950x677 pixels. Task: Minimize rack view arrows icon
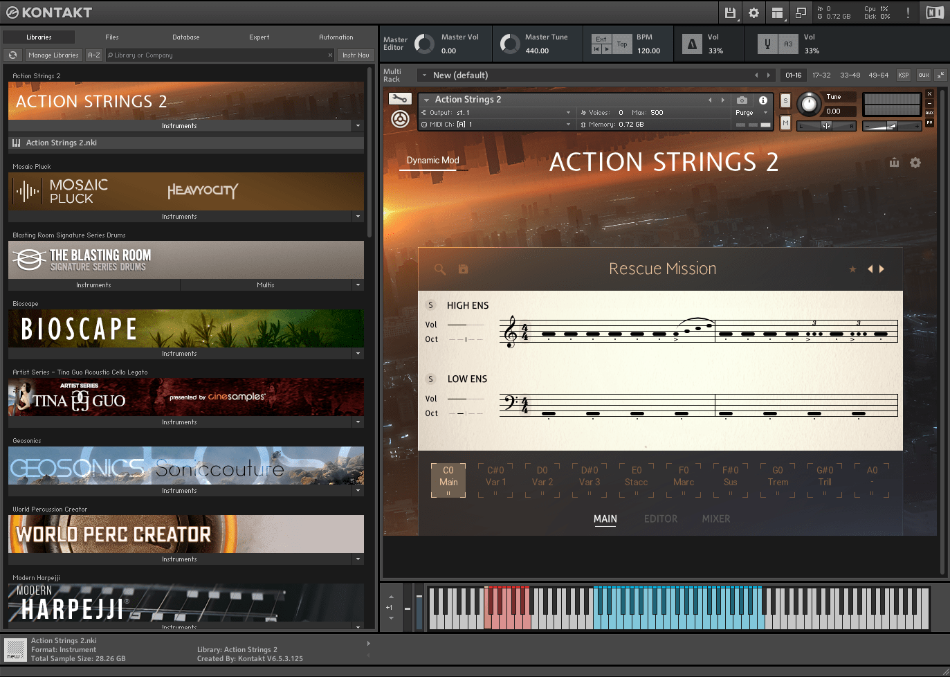[x=940, y=75]
